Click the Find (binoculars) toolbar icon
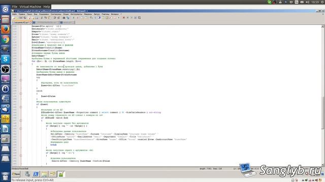The image size is (325, 182). pyautogui.click(x=64, y=18)
